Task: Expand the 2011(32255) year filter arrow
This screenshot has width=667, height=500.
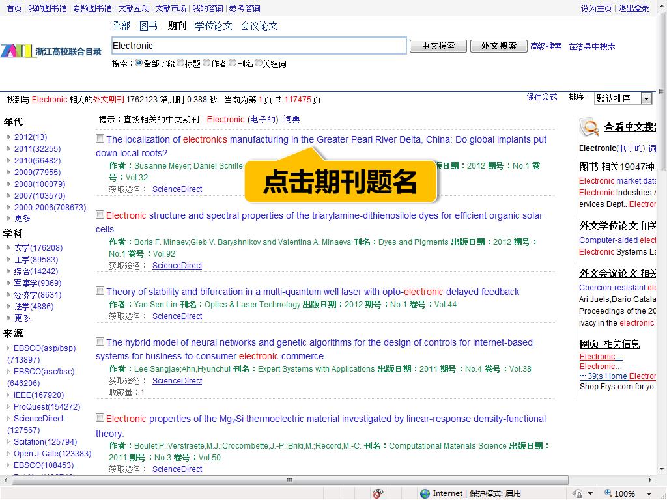Action: [x=9, y=149]
